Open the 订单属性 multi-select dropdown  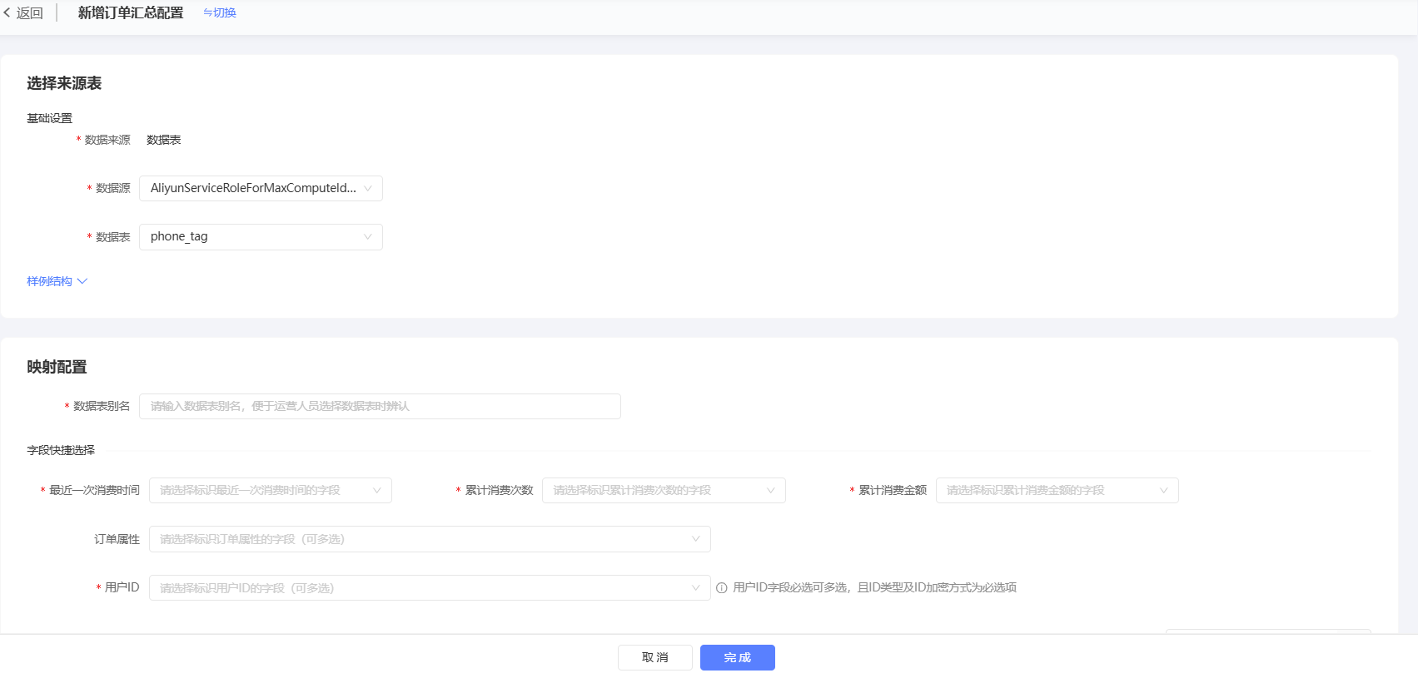click(x=430, y=539)
